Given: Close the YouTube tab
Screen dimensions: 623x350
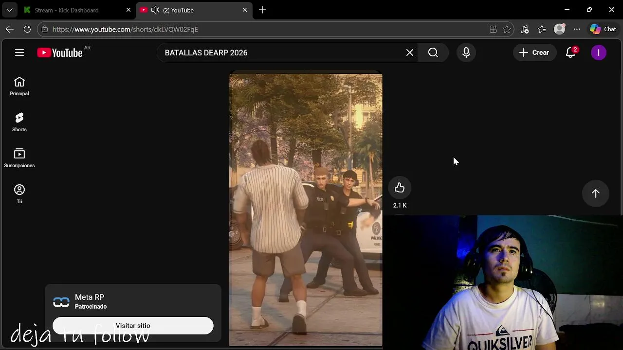Looking at the screenshot, I should coord(245,10).
